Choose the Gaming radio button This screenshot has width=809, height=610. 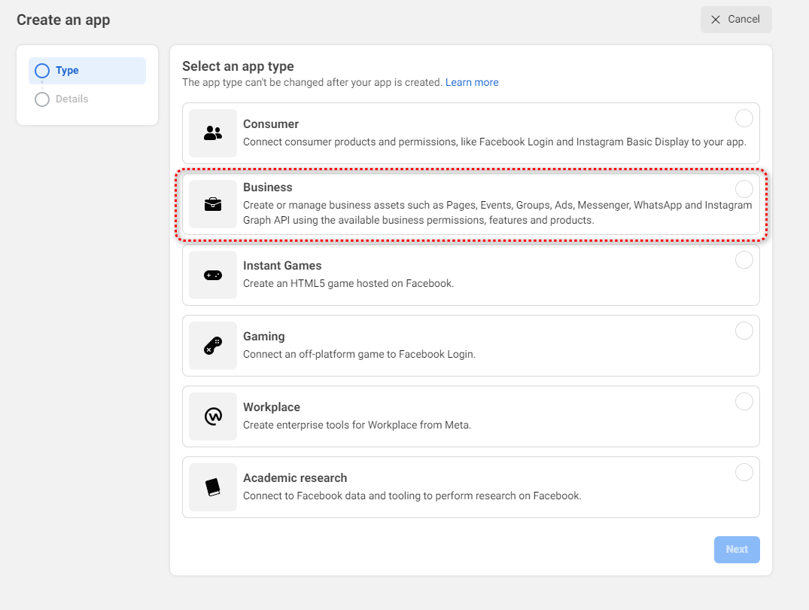(x=744, y=331)
